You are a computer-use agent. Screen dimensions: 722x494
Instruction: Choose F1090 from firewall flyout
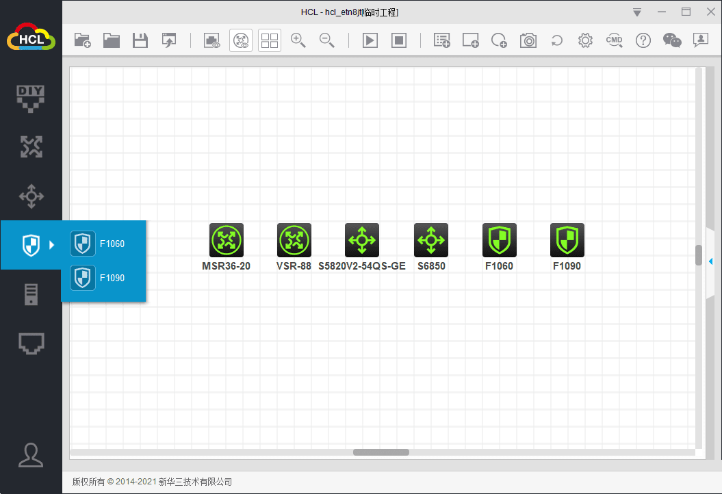click(103, 278)
